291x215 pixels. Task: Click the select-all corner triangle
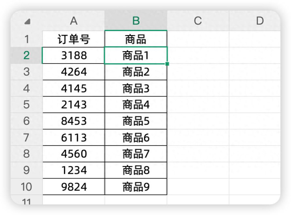click(28, 21)
